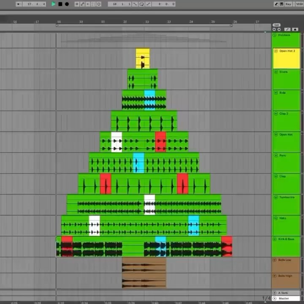Viewport: 304px width, 304px height.
Task: Toggle MIDI Map Mode switch
Action: [x=298, y=4]
